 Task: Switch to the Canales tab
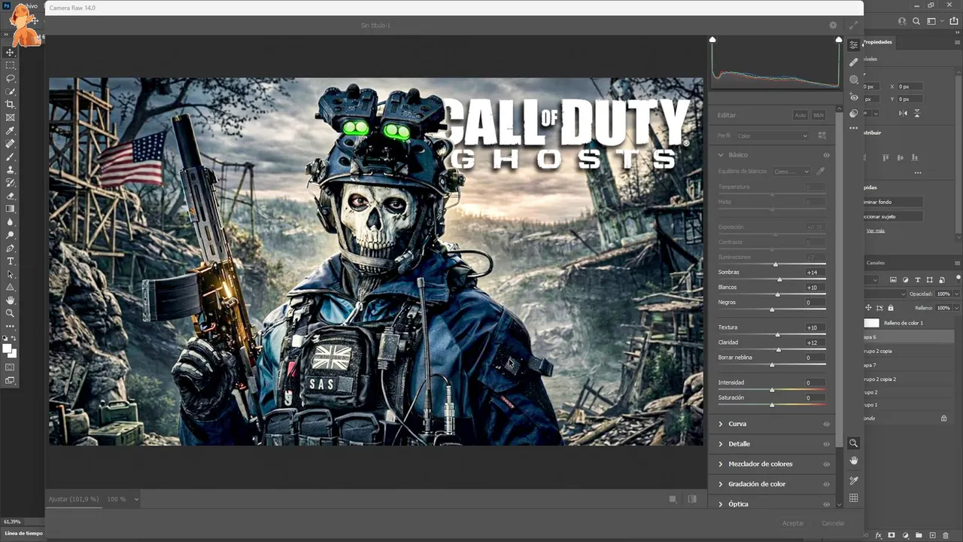point(875,263)
